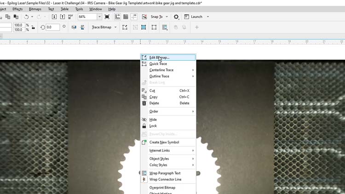Image resolution: width=345 pixels, height=194 pixels.
Task: Click the Export icon
Action: tap(63, 17)
